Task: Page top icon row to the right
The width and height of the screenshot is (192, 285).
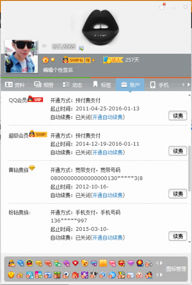Action: (161, 263)
